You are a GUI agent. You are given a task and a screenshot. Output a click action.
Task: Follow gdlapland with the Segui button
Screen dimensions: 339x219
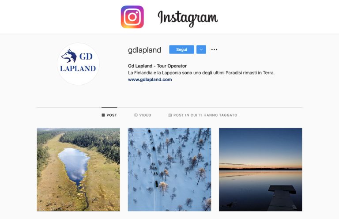click(x=181, y=49)
